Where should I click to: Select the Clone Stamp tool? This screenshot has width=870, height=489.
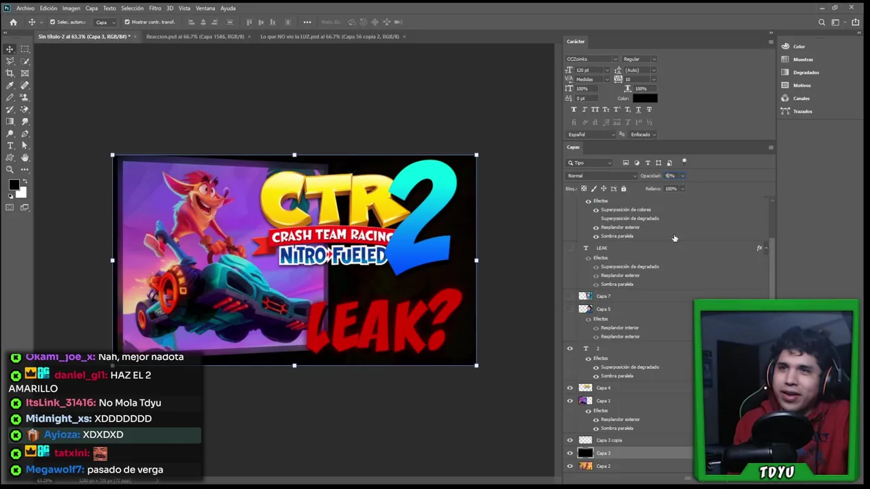point(25,98)
